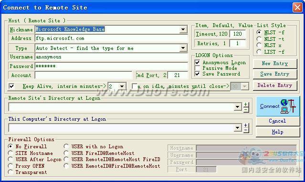
Task: Click This Computer's Directory text box
Action: [x=121, y=128]
